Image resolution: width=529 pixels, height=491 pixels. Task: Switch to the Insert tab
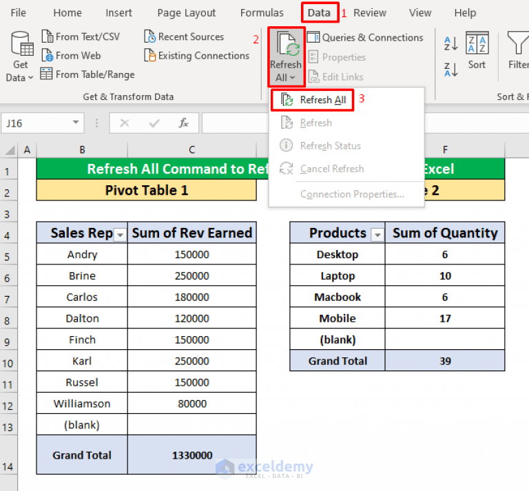tap(118, 13)
